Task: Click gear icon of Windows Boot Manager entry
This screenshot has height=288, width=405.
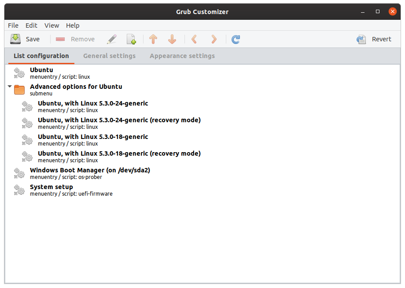Action: click(x=19, y=173)
